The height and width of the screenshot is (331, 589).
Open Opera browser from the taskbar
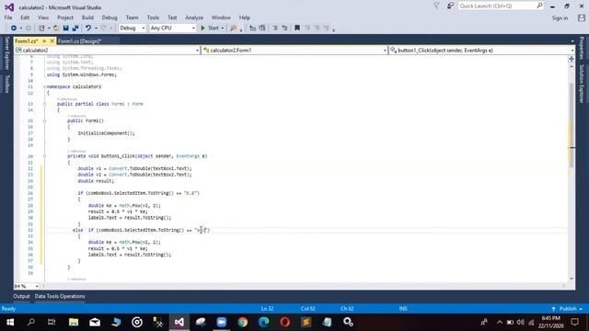284,322
